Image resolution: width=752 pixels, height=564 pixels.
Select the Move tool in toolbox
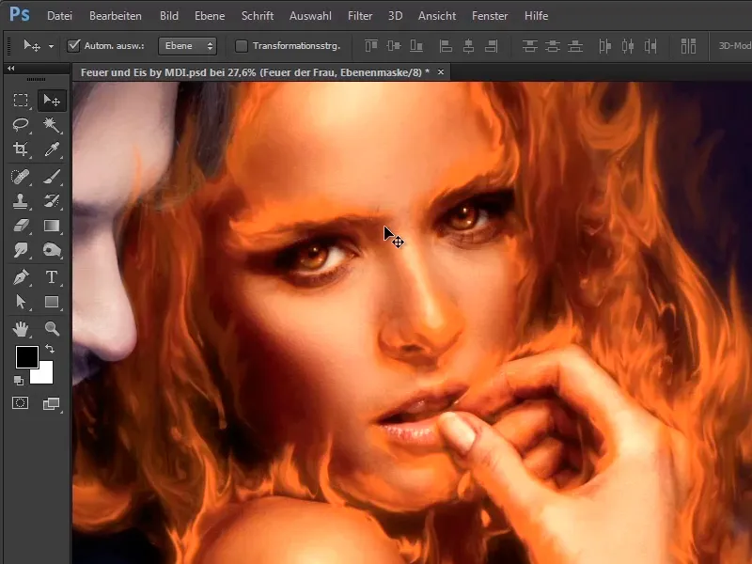(x=52, y=101)
